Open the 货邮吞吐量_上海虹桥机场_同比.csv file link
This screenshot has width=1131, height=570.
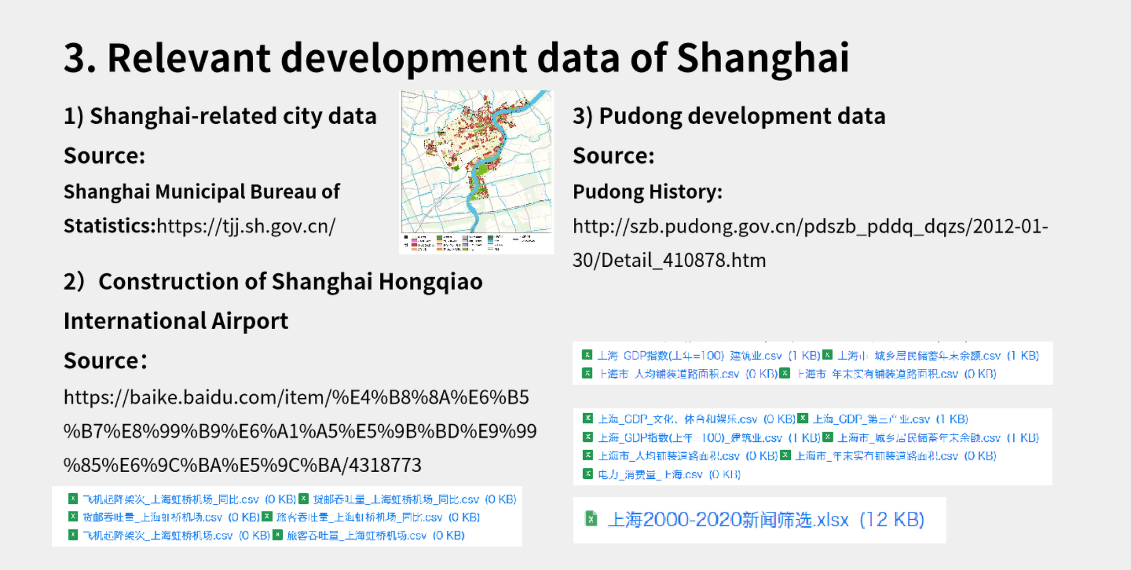[x=415, y=500]
